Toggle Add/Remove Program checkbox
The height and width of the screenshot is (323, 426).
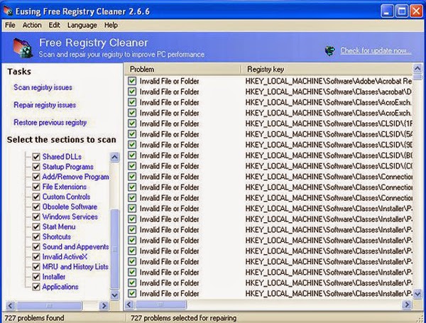36,177
